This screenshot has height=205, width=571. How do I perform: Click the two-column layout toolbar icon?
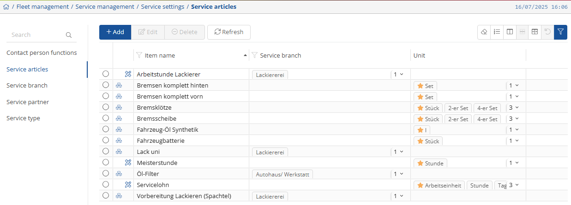tap(510, 32)
